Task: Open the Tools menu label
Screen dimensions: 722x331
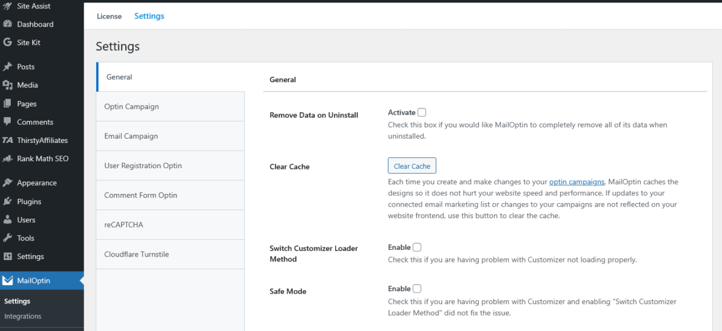Action: tap(26, 238)
